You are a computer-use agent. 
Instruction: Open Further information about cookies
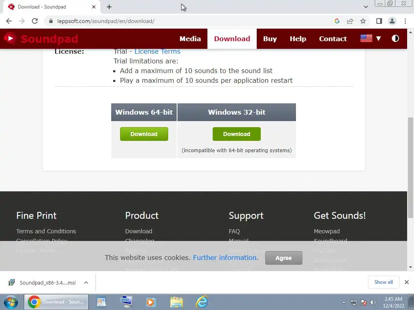pyautogui.click(x=225, y=258)
